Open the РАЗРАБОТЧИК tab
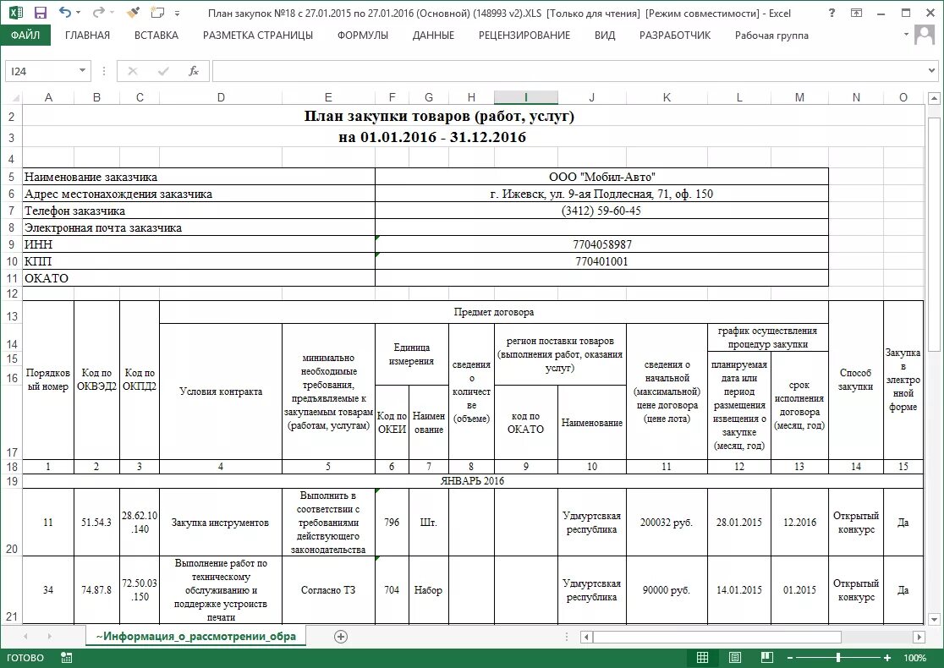Viewport: 944px width, 668px height. [x=675, y=36]
